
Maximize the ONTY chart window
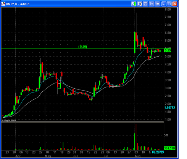pos(169,4)
